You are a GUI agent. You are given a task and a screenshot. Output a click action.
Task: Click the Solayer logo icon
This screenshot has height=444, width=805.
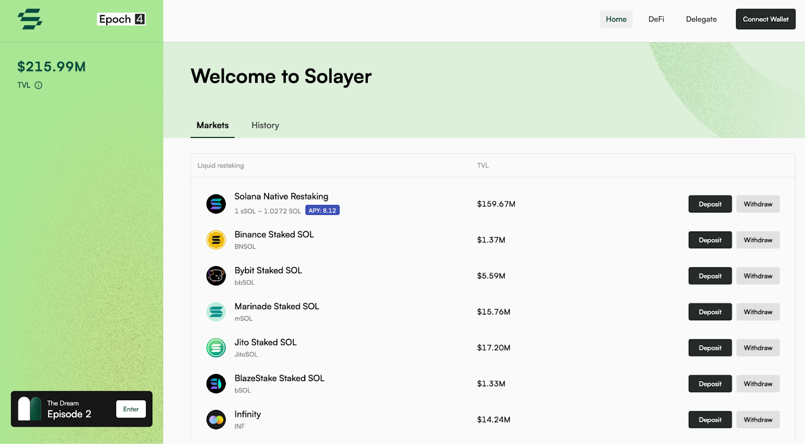30,19
